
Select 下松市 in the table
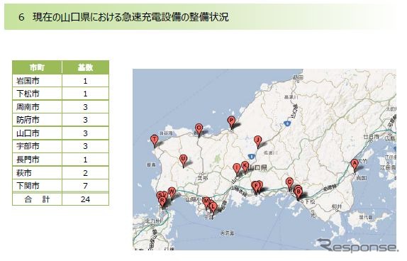coord(28,94)
